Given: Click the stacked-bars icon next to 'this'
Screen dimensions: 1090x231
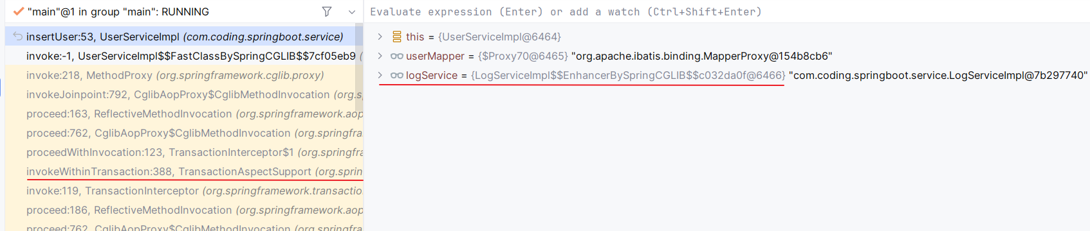Looking at the screenshot, I should tap(397, 37).
